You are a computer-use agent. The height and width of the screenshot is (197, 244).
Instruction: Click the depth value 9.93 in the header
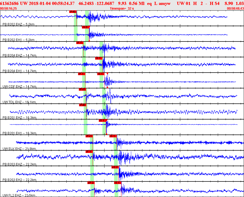(x=122, y=3)
